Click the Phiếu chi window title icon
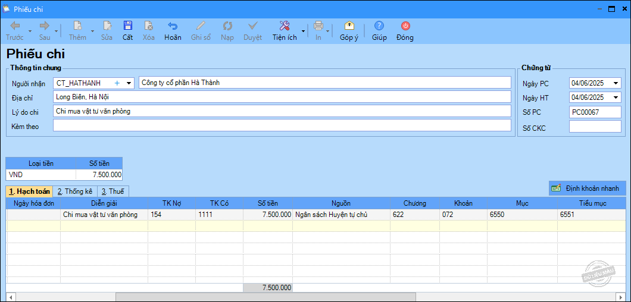The image size is (631, 302). pos(6,8)
